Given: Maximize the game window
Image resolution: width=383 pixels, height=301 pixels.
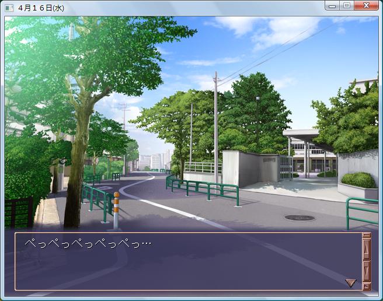Looking at the screenshot, I should point(347,6).
